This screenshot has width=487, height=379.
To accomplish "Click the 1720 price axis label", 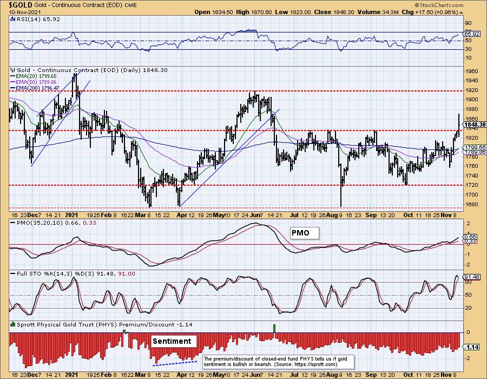I will pyautogui.click(x=471, y=185).
